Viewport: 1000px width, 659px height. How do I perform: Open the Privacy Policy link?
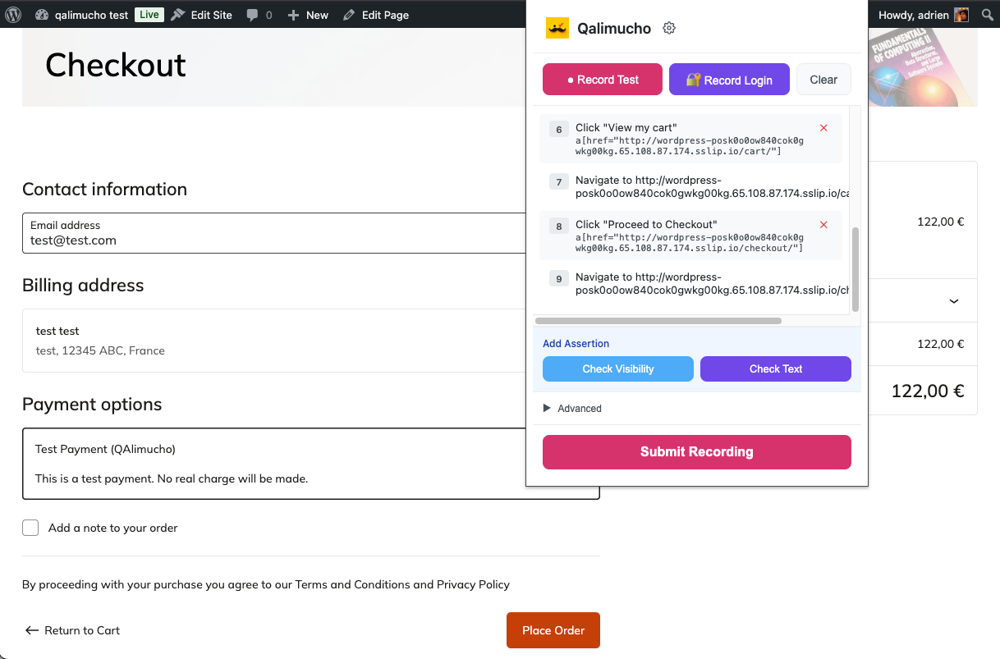coord(474,584)
